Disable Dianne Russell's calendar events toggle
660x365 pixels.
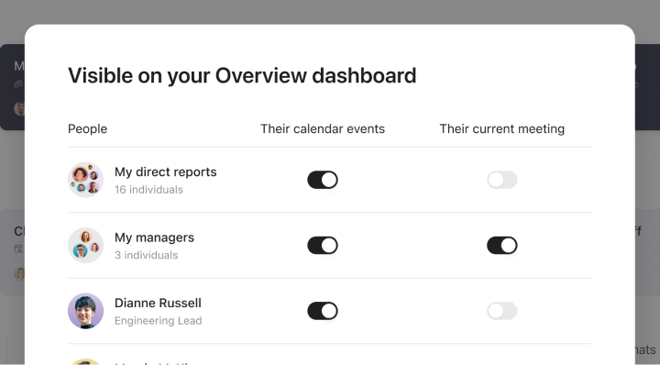tap(323, 311)
